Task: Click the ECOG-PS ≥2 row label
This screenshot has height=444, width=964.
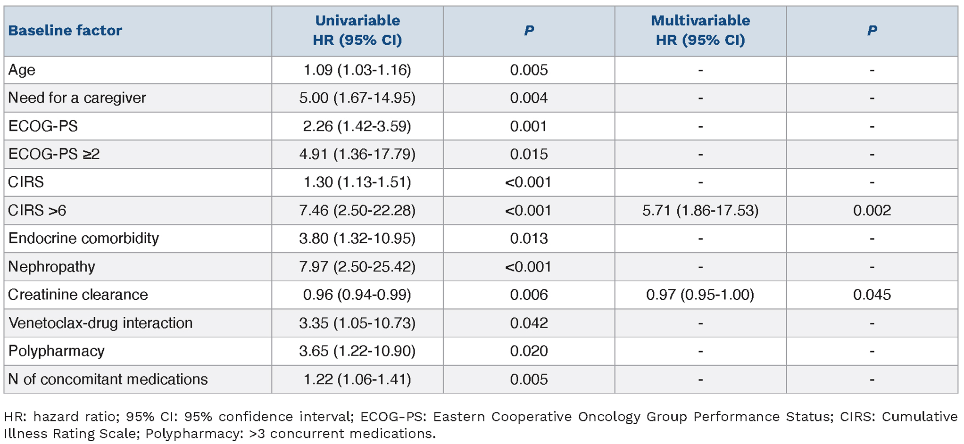Action: click(x=54, y=154)
